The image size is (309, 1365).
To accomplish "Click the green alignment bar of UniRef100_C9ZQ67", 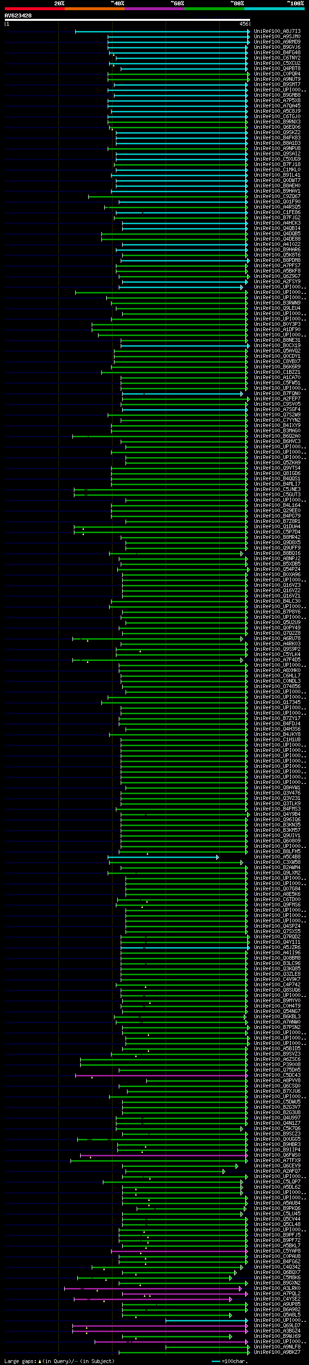I will (168, 196).
